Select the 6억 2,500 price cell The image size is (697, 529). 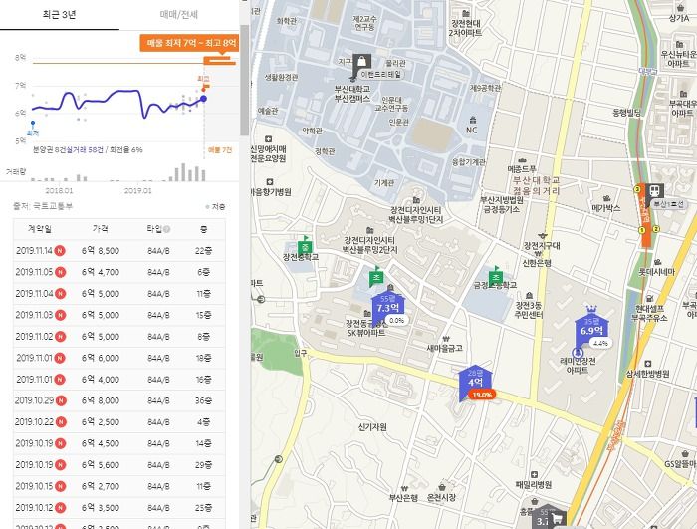coord(101,422)
